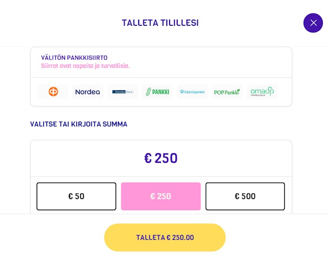Click the white X inside the purple circle
The height and width of the screenshot is (259, 328).
[x=313, y=23]
